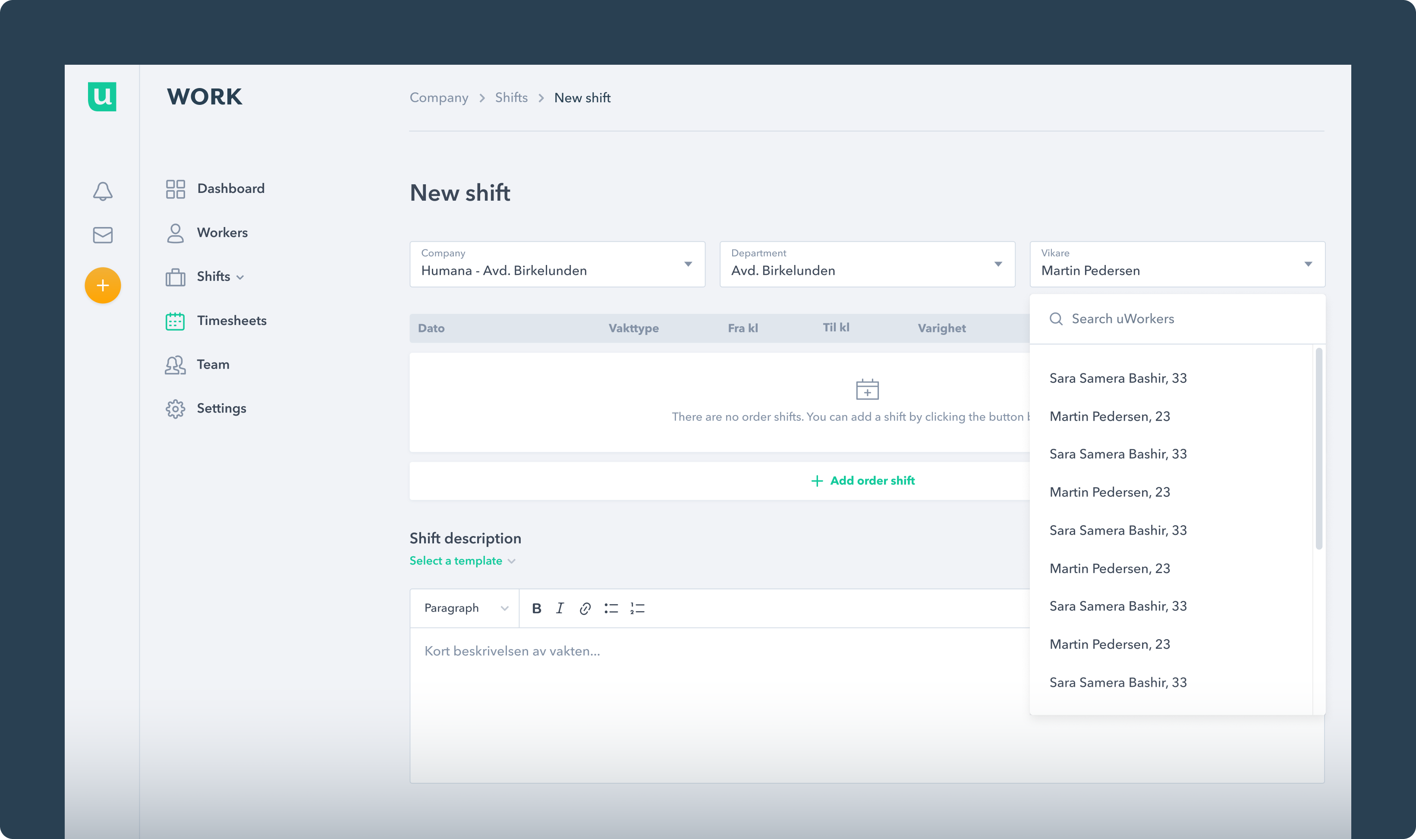Viewport: 1416px width, 839px height.
Task: Go to Timesheets in the sidebar
Action: point(231,321)
